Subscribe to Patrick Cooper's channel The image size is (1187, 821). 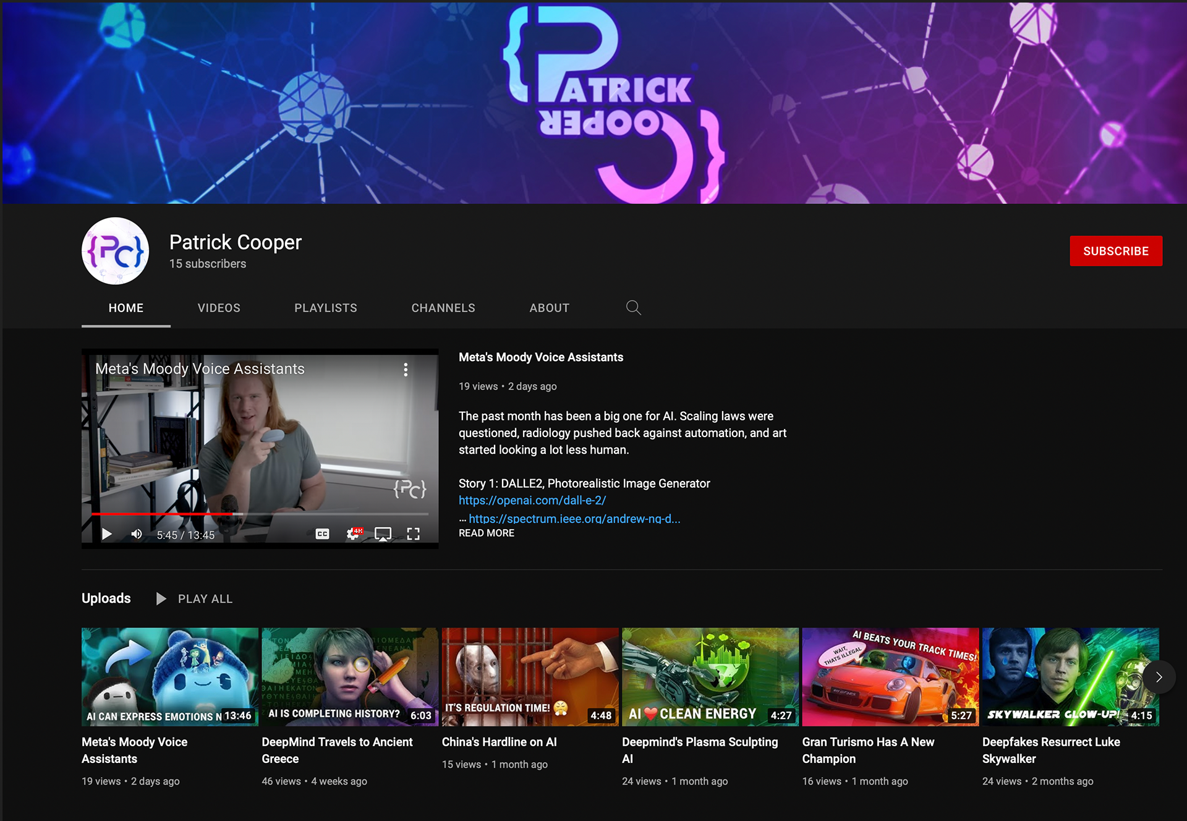point(1115,250)
